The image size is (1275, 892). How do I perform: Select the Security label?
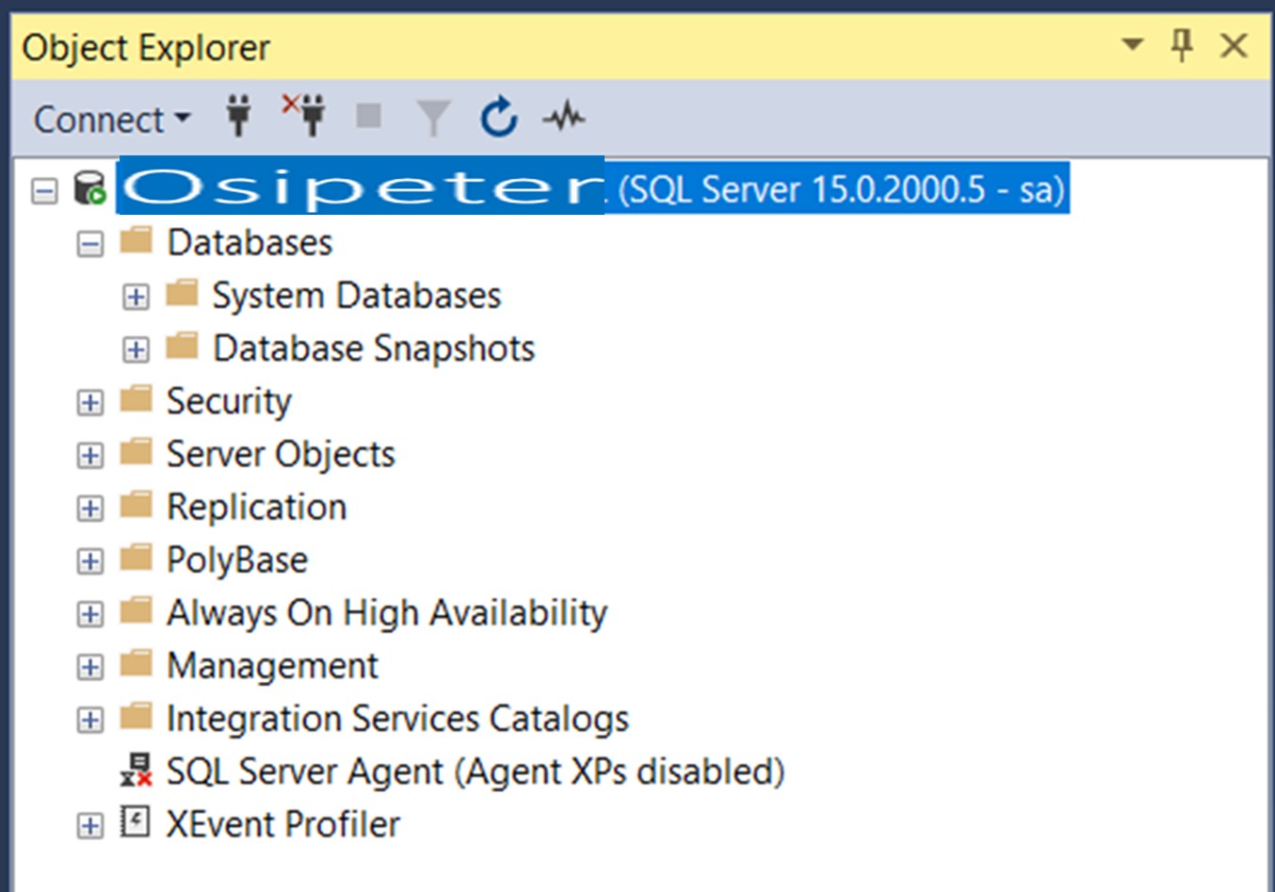pyautogui.click(x=230, y=402)
